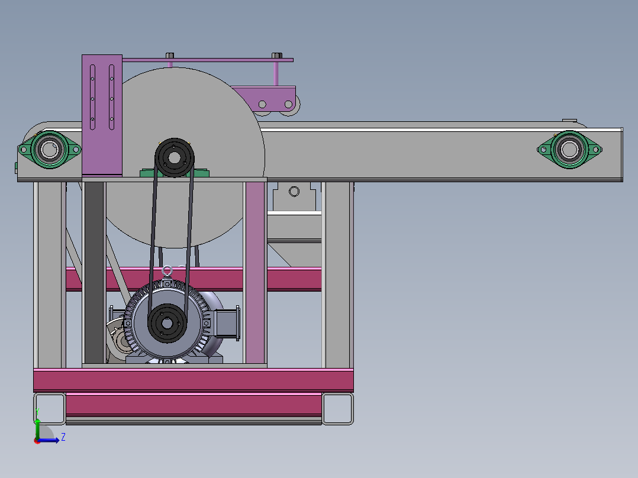Select the mauve vertical support post
Image resolution: width=638 pixels, height=478 pixels.
click(256, 273)
